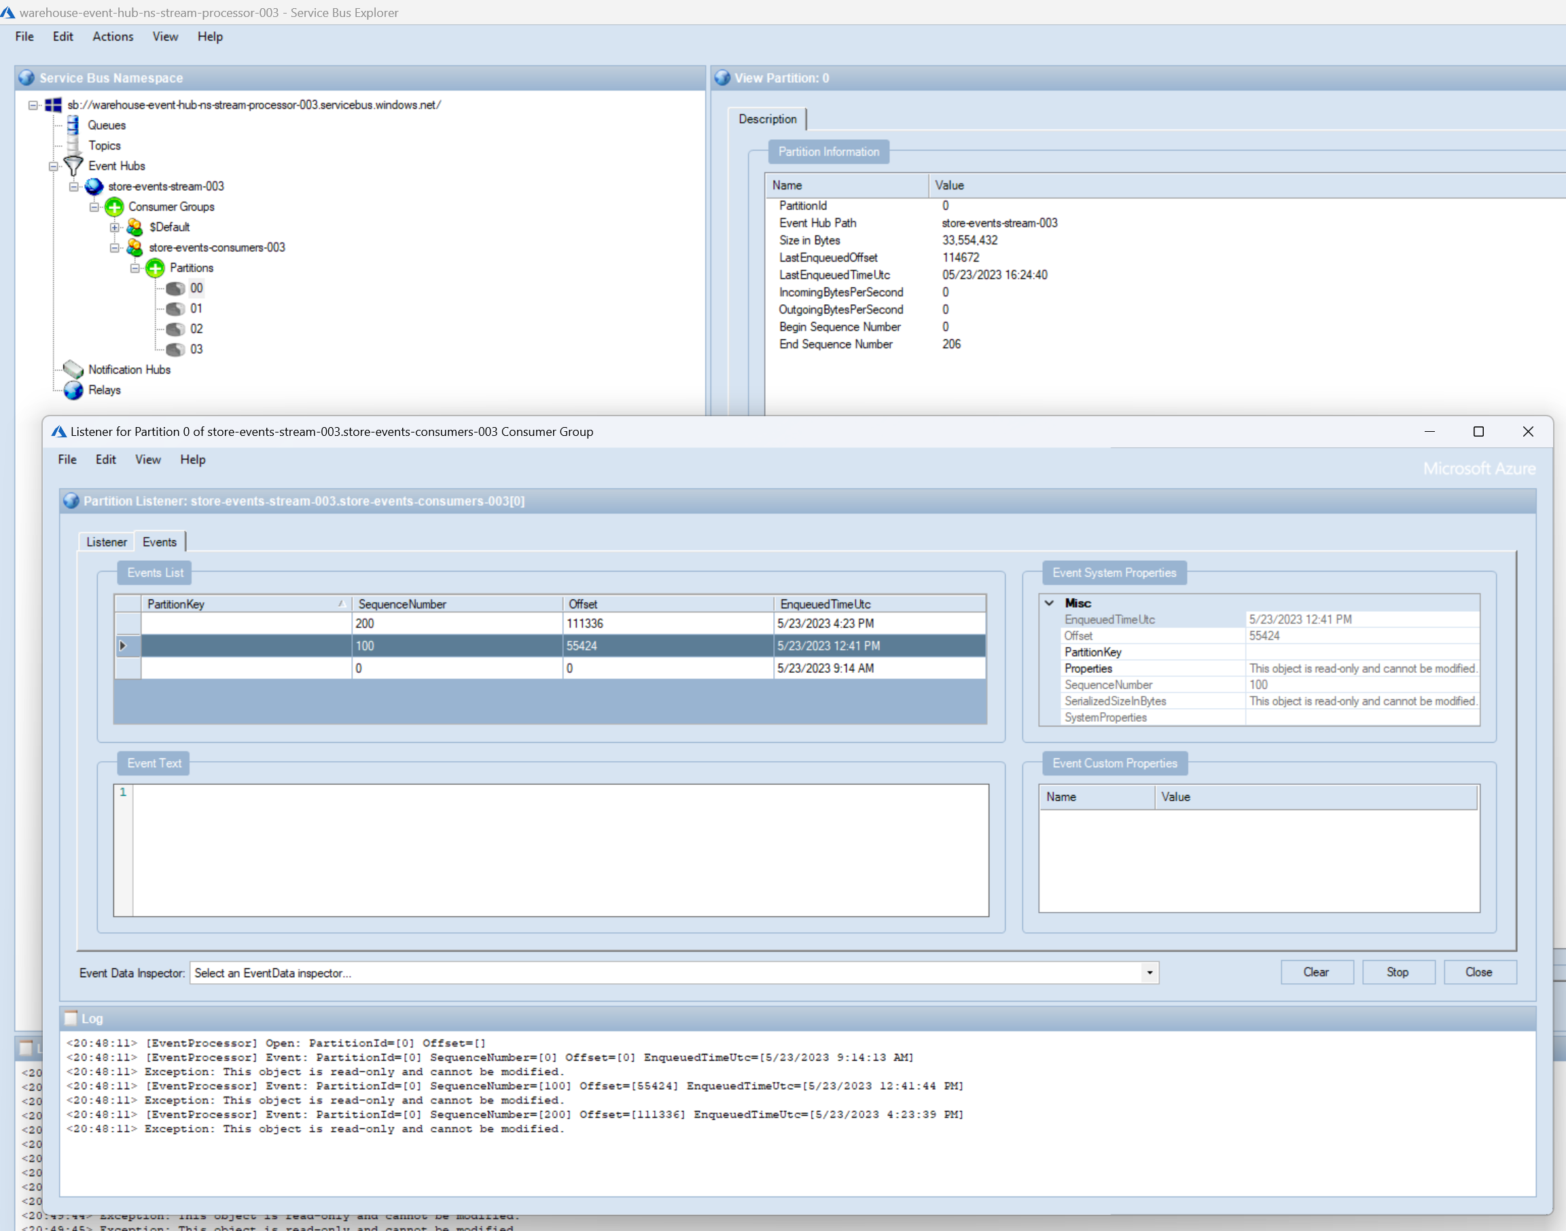Collapse the Misc property category
The image size is (1566, 1231).
pos(1049,603)
